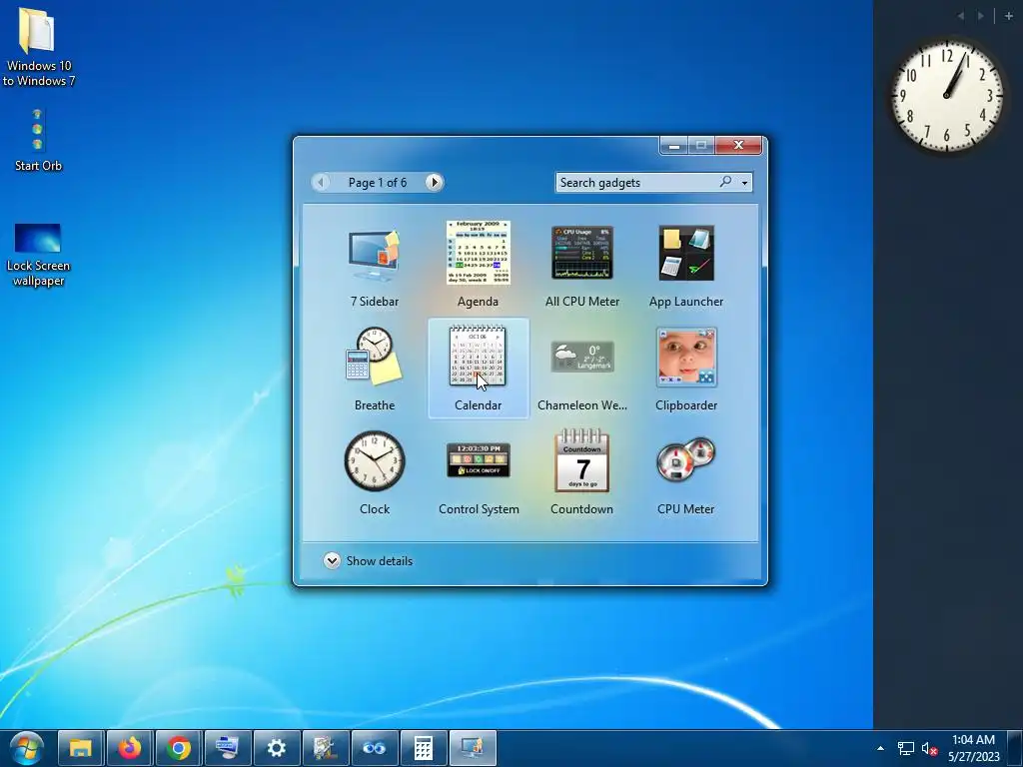Open taskbar icon left of binoculars

pos(325,747)
